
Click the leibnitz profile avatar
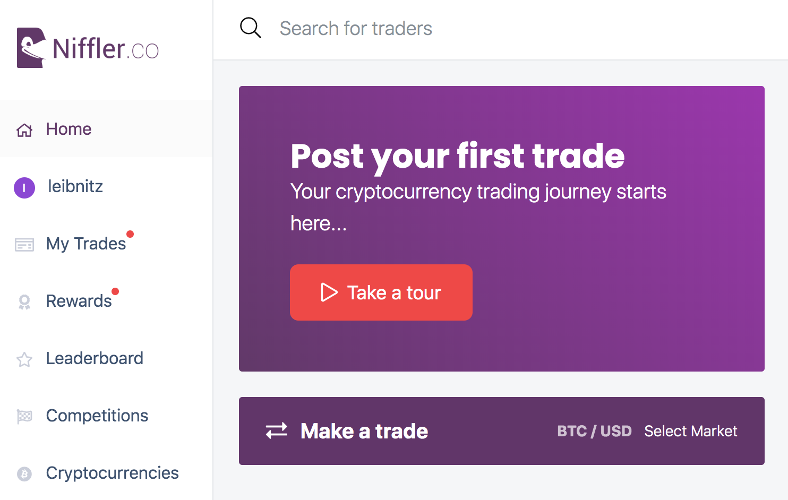(24, 187)
